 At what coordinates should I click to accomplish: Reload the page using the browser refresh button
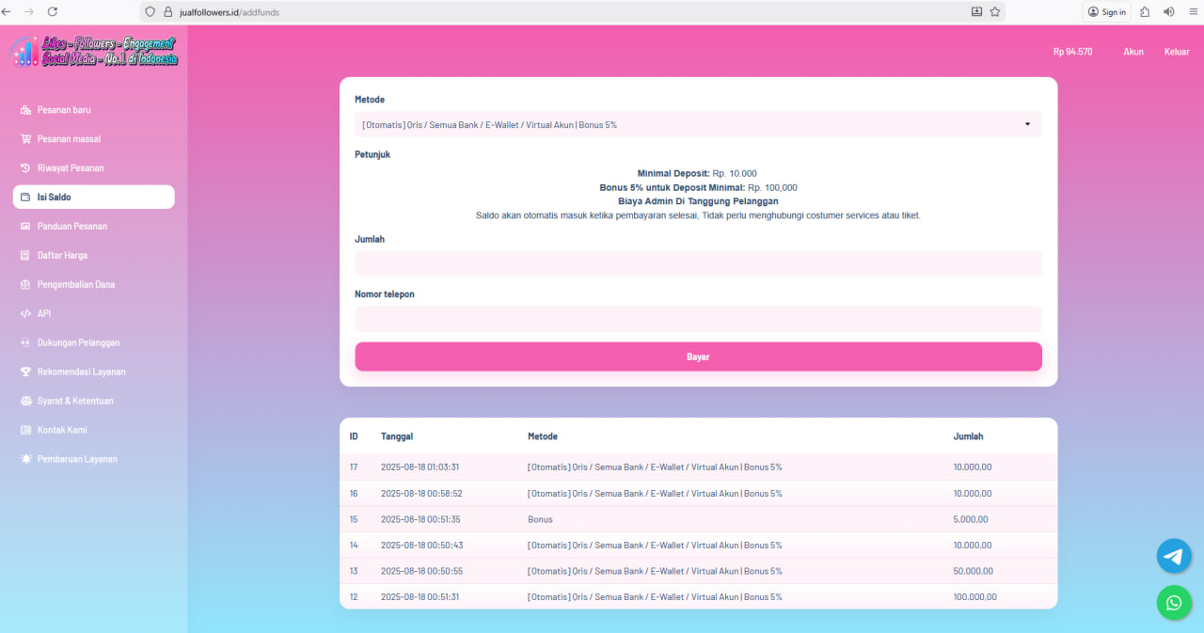click(x=52, y=12)
